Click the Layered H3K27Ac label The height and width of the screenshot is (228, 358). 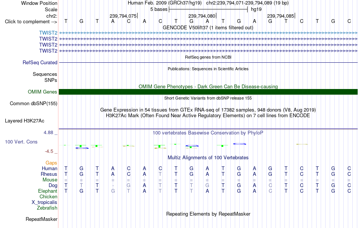[24, 121]
